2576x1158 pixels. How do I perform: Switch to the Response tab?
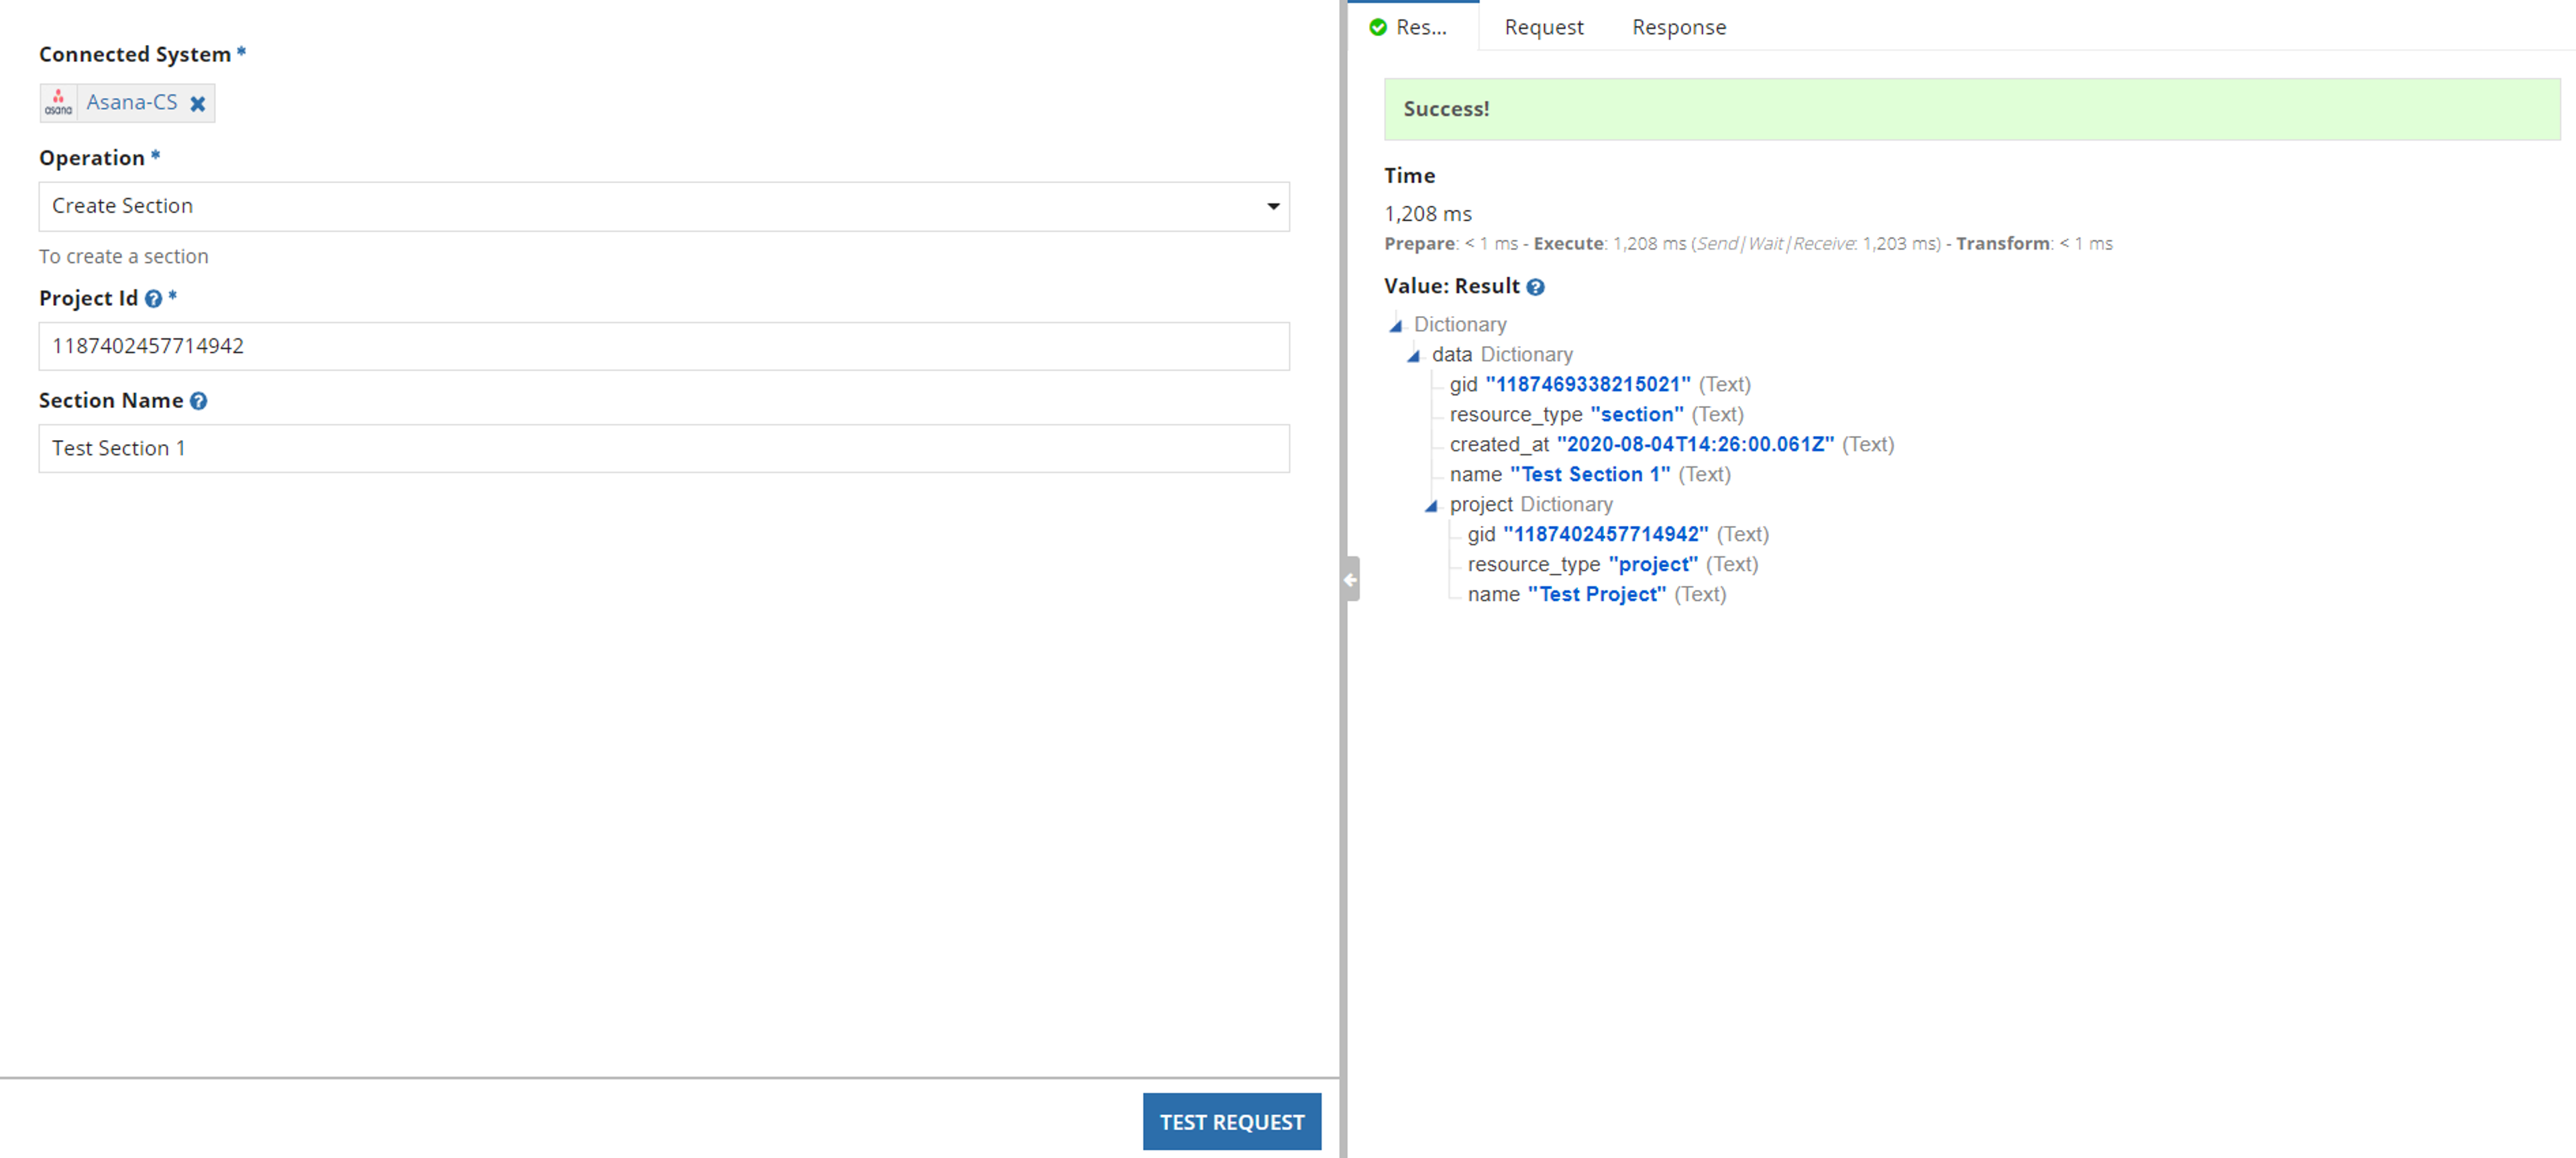1679,27
